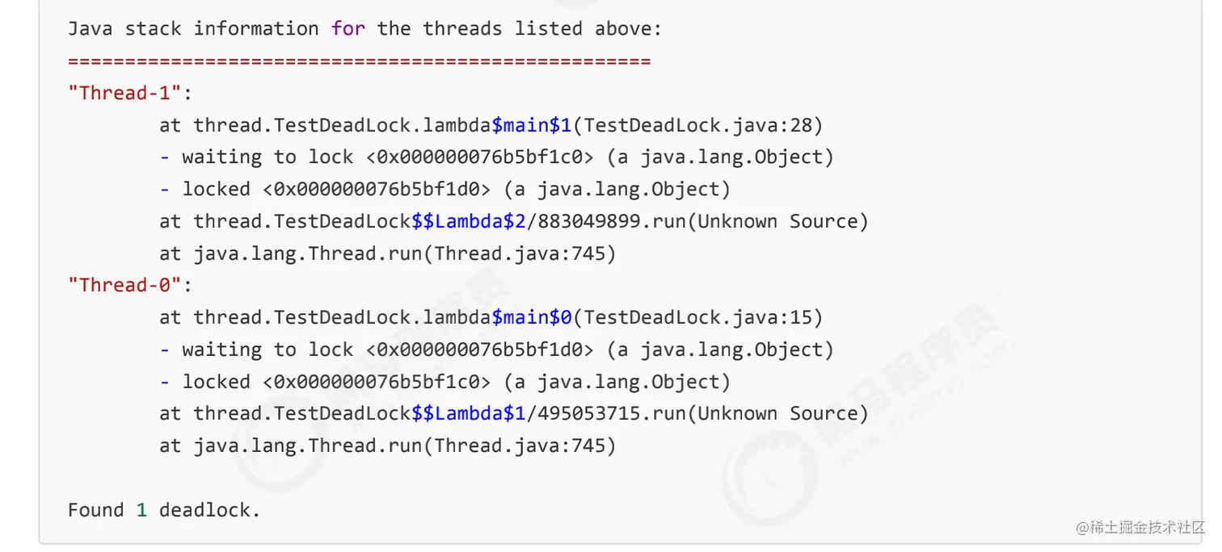Viewport: 1222px width, 552px height.
Task: Click the $$Lambda$2/883049899.run line
Action: [514, 221]
